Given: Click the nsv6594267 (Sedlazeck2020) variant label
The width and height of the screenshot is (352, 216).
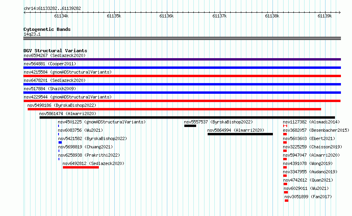Looking at the screenshot, I should [x=55, y=55].
